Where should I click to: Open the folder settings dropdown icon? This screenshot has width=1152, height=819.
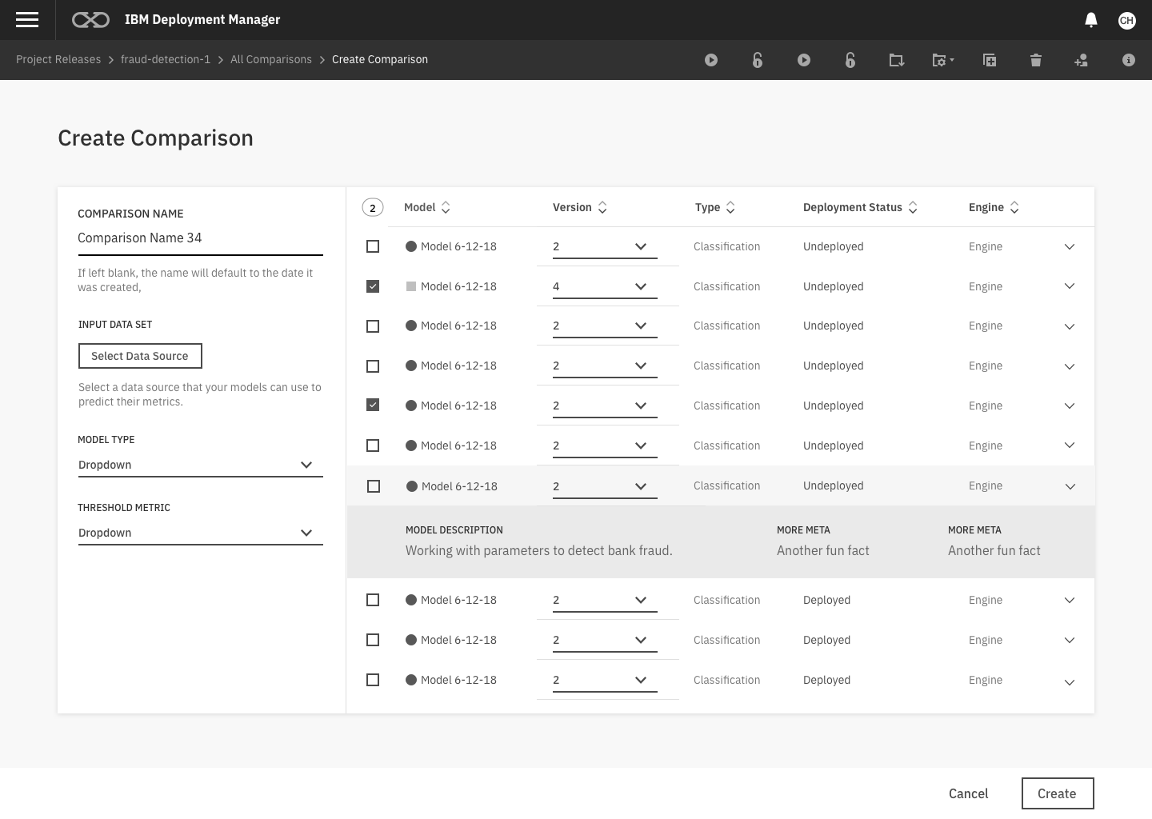pyautogui.click(x=942, y=60)
